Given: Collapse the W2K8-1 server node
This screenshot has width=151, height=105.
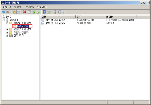Looking at the screenshot, I should 4,20.
